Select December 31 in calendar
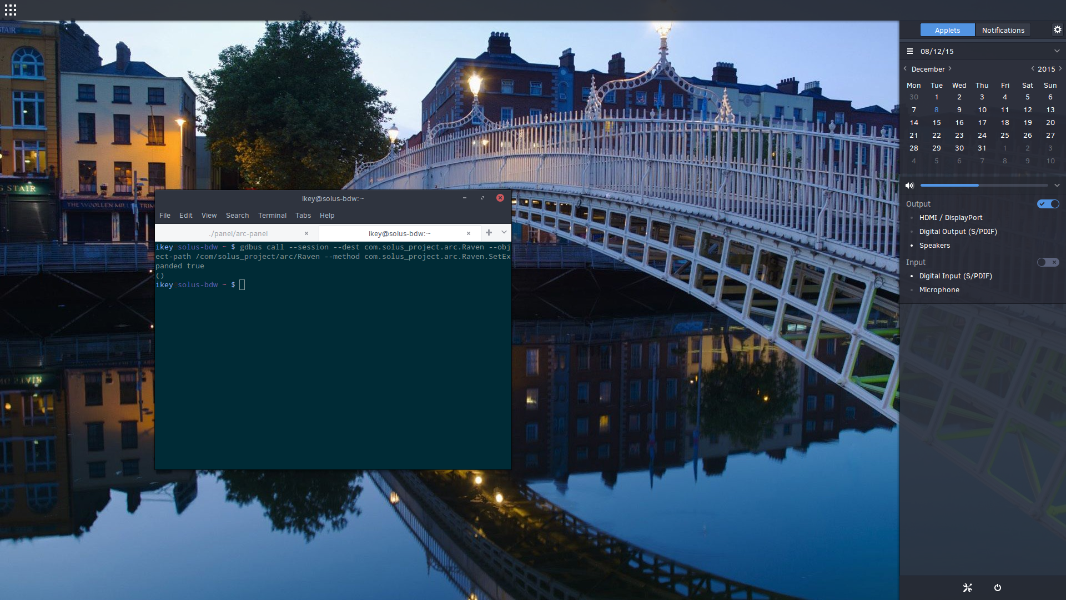This screenshot has height=600, width=1066. pos(982,148)
